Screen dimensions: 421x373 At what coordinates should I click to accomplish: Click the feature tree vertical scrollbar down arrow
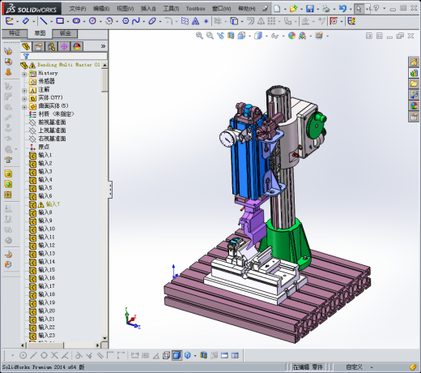pos(104,338)
